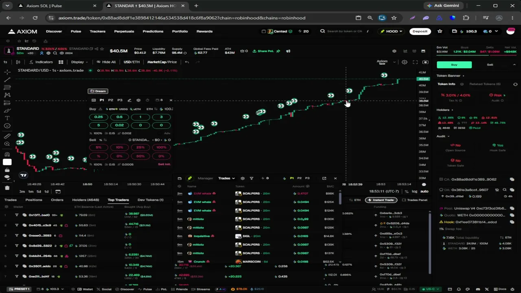
Task: Collapse the Buy/Sell trade panel chevron
Action: (514, 65)
